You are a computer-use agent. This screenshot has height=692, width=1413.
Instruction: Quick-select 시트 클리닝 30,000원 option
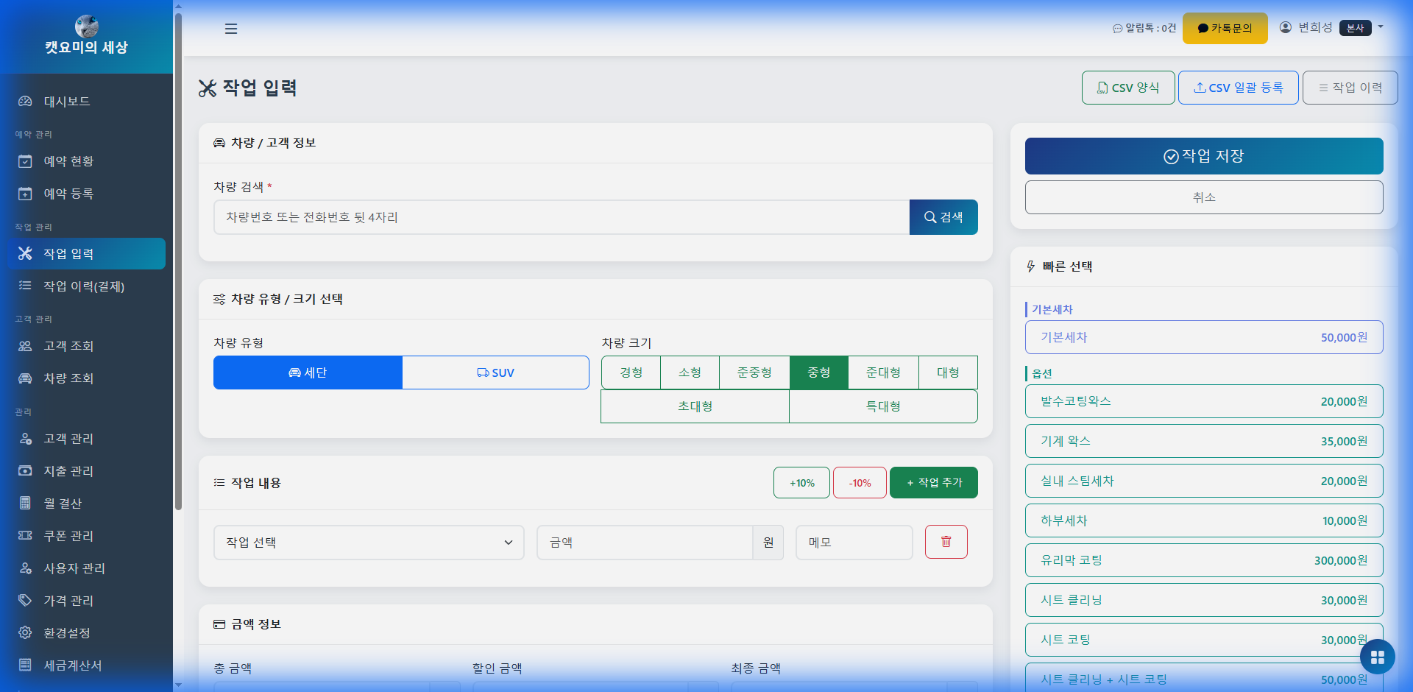1204,600
